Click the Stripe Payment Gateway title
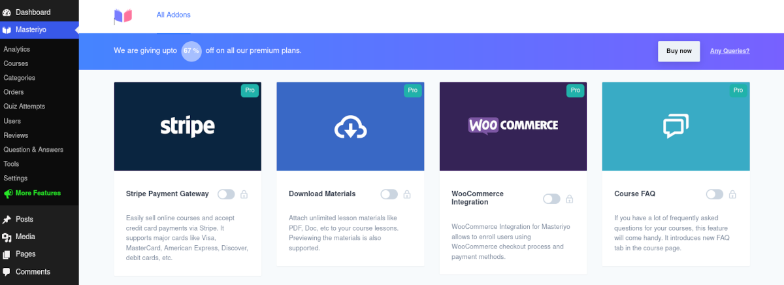 167,194
